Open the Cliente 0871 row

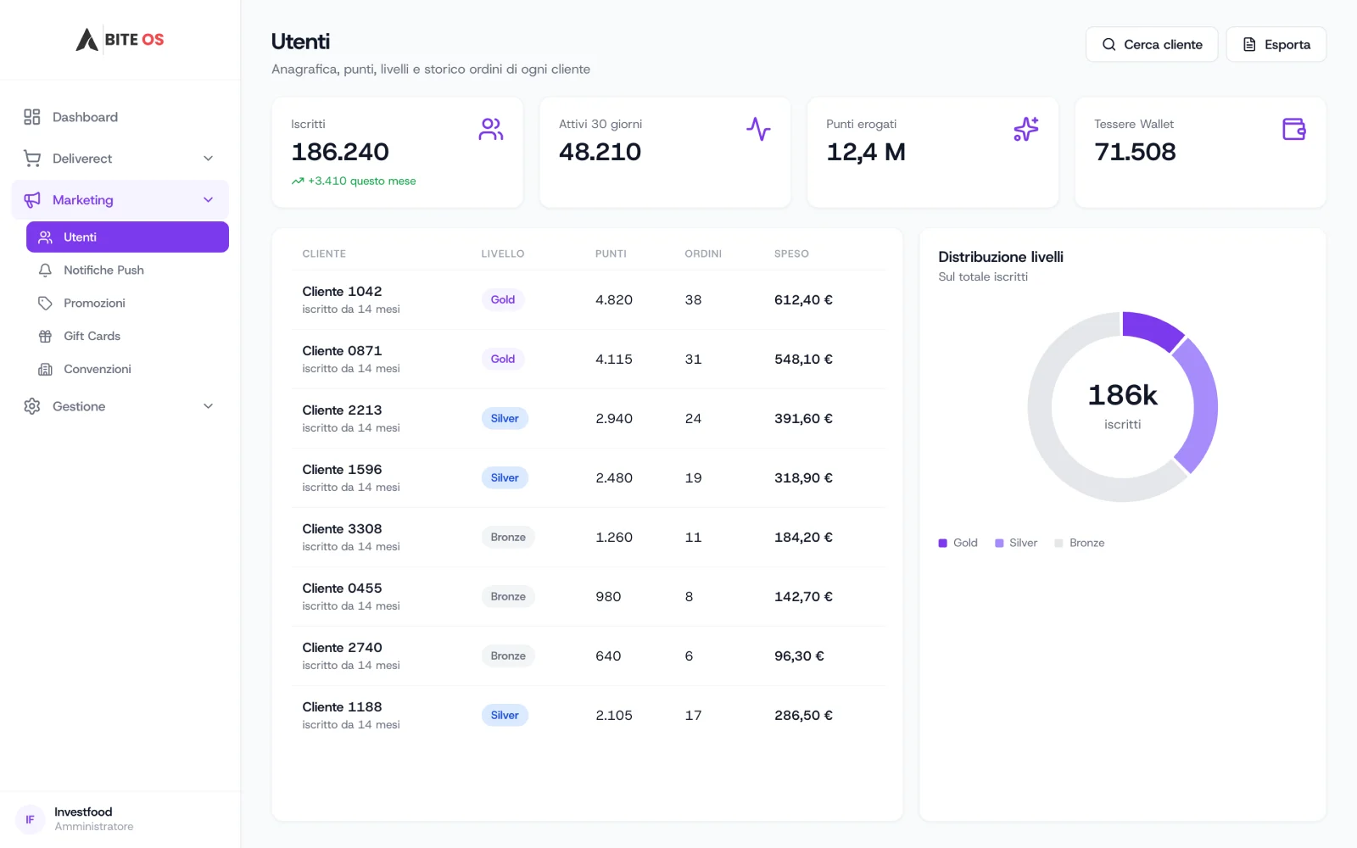pos(587,360)
